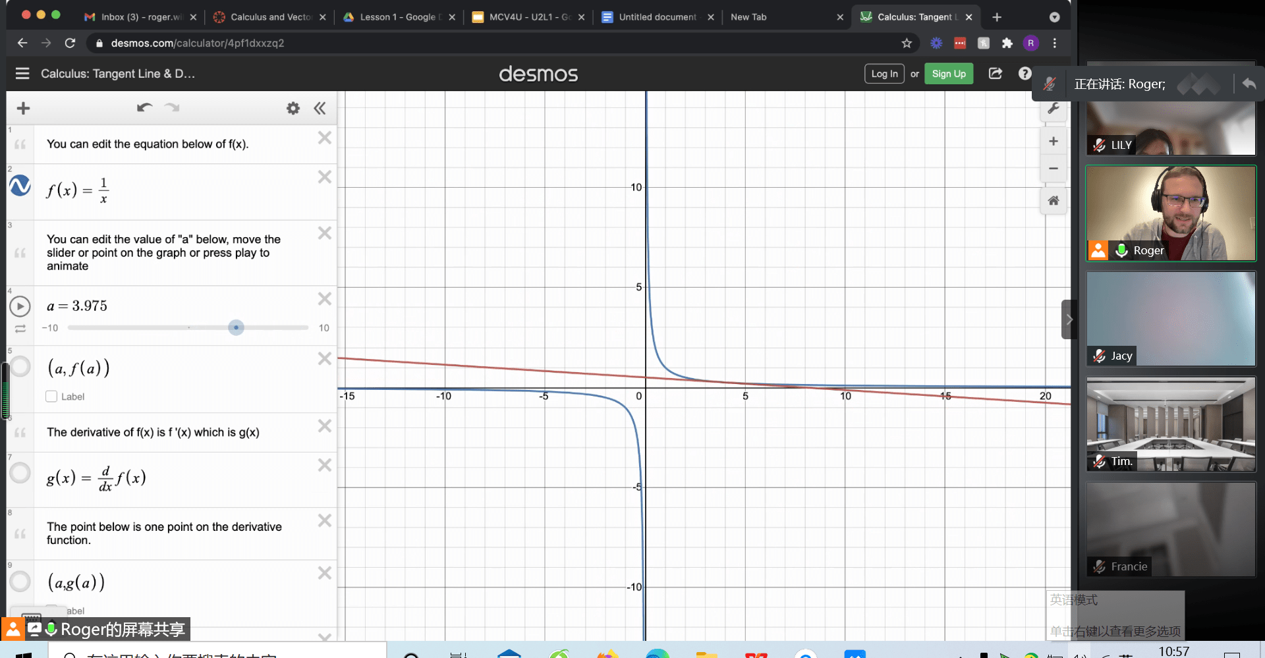
Task: Delete the (a, g(a)) point expression
Action: tap(325, 573)
